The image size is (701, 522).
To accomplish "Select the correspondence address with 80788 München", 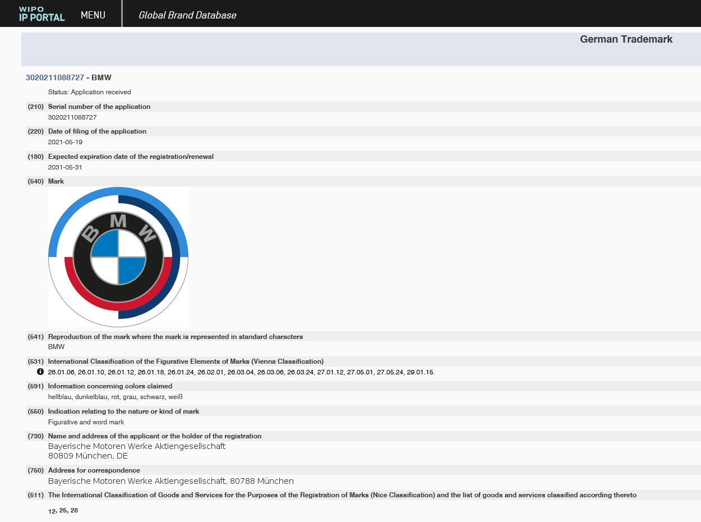I will click(x=171, y=481).
